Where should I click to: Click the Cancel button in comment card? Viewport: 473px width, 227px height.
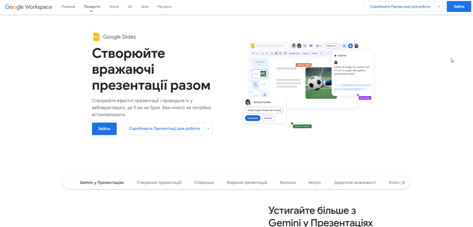(x=268, y=118)
